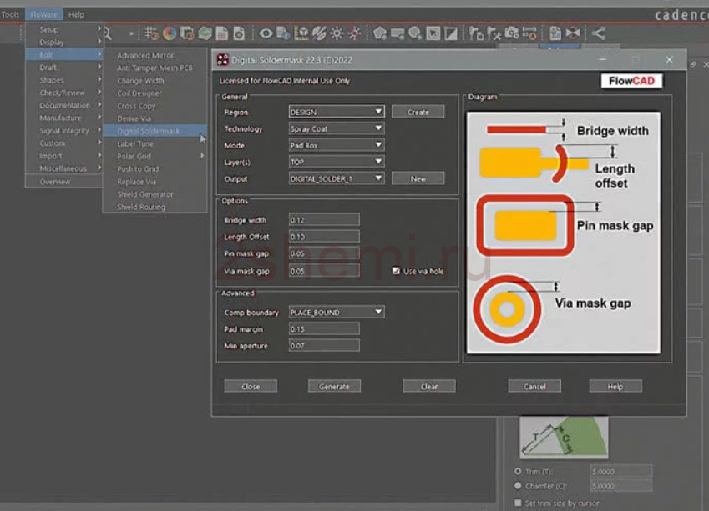Click the report sheet toolbar icon
Image resolution: width=709 pixels, height=511 pixels.
pos(222,33)
